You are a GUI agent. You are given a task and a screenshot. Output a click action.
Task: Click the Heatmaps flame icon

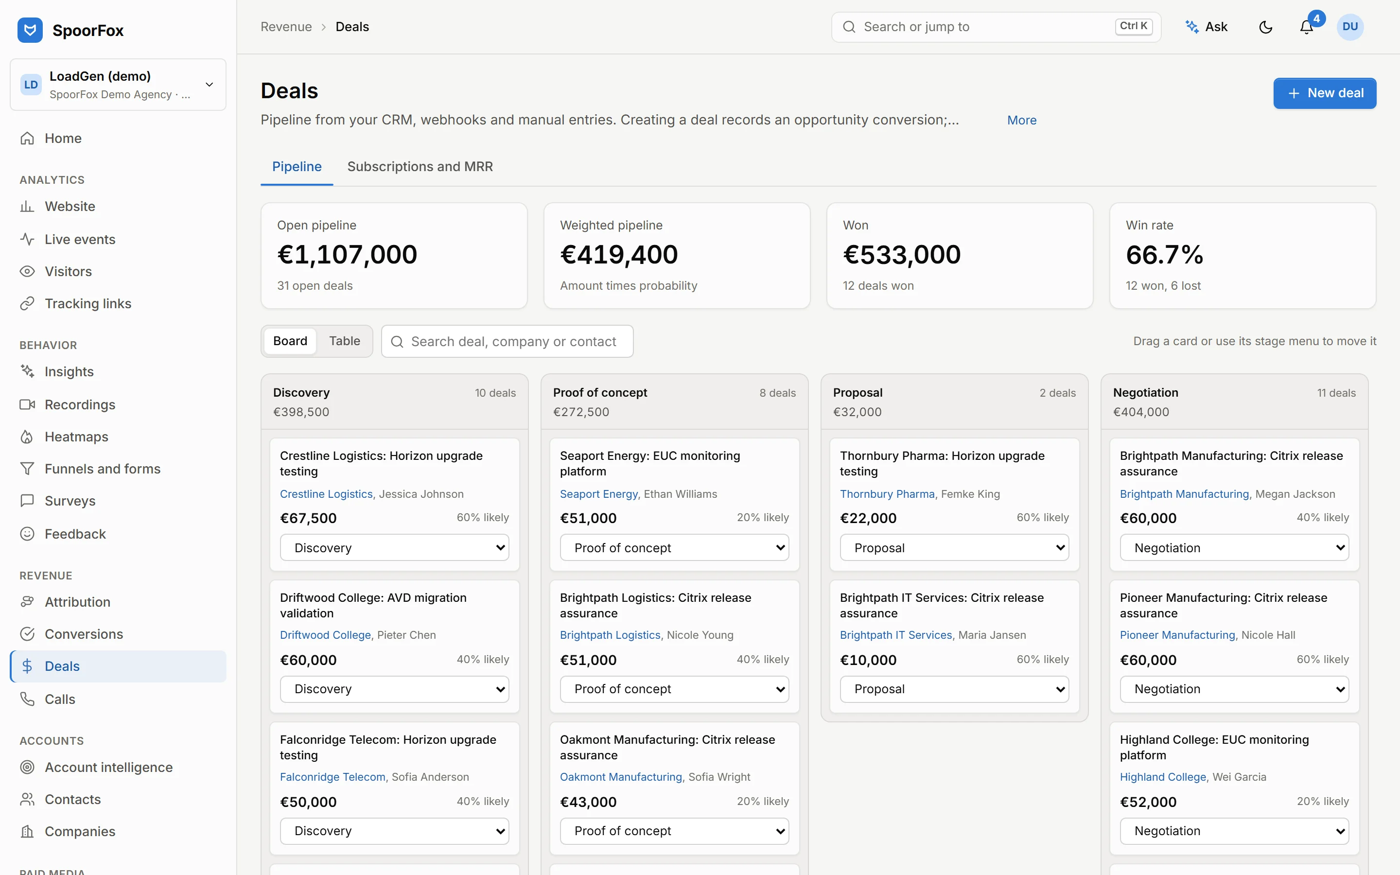coord(27,437)
